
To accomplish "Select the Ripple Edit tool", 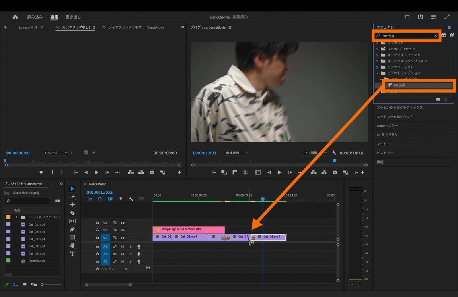I will tap(72, 205).
